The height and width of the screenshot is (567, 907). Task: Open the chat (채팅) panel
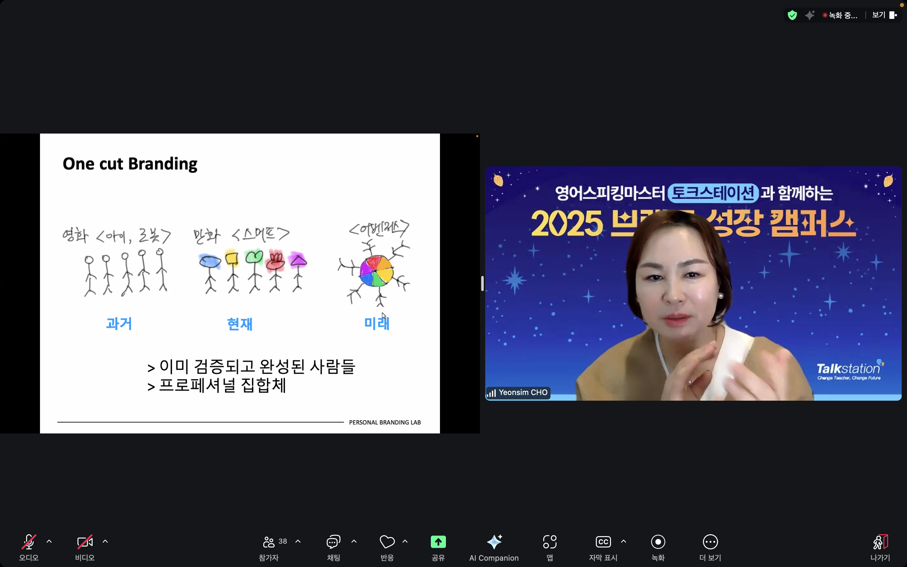click(x=333, y=542)
